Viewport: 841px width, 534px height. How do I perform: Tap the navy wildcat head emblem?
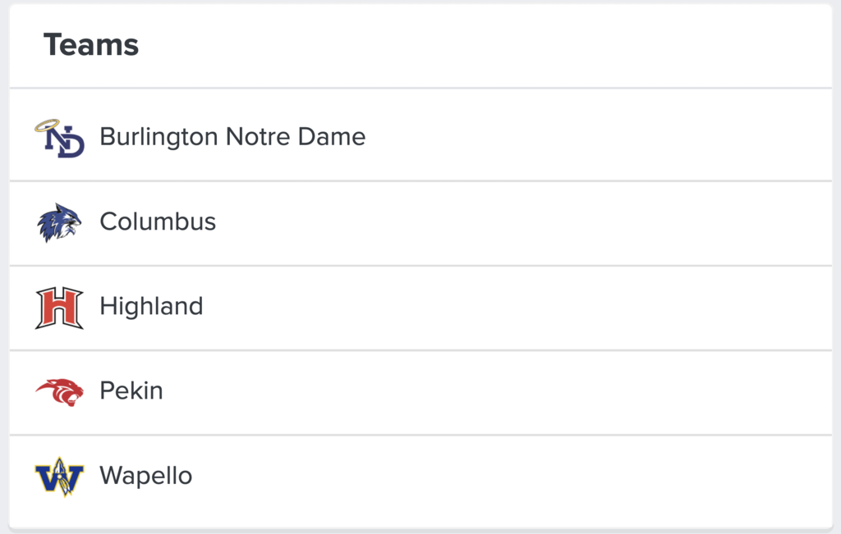pyautogui.click(x=59, y=222)
